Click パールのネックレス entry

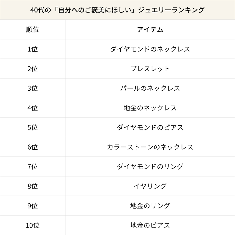pyautogui.click(x=150, y=88)
